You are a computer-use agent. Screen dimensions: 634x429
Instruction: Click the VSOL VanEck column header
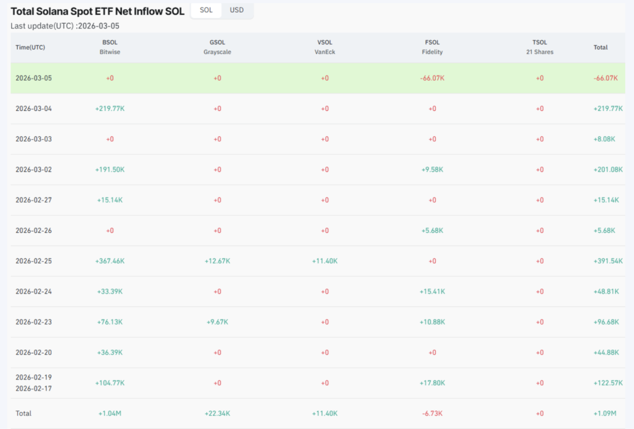click(324, 47)
